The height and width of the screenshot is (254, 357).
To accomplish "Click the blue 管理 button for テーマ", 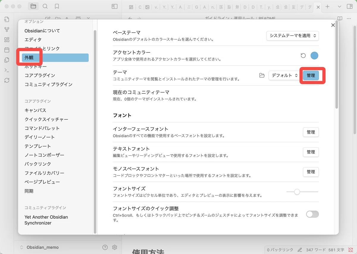I will pos(311,75).
